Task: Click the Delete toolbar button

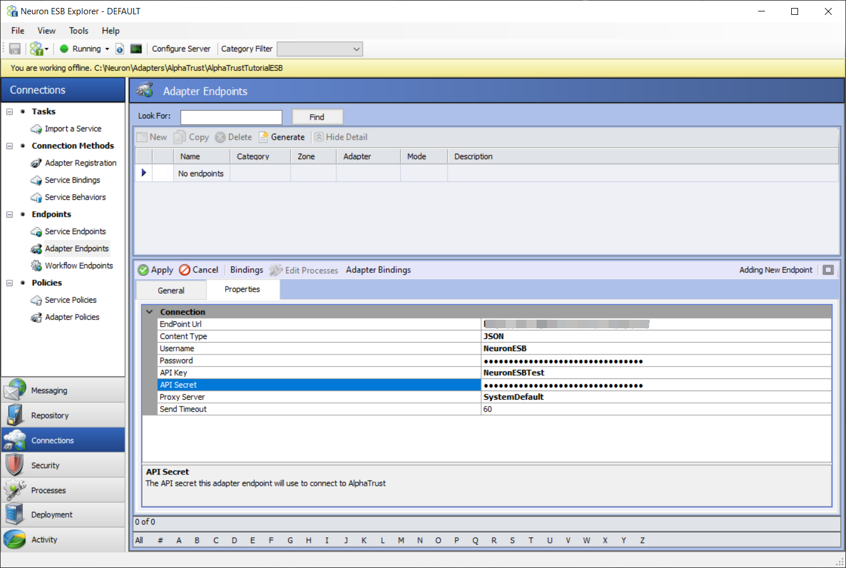Action: (233, 138)
